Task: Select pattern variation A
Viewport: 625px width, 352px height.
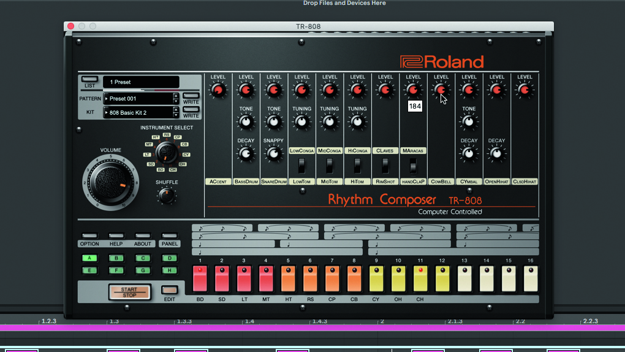Action: (x=89, y=258)
